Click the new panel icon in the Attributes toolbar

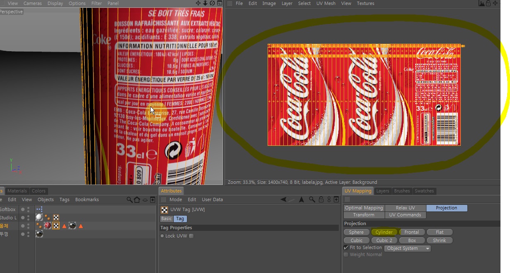point(337,199)
